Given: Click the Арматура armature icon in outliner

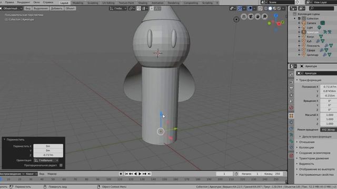Looking at the screenshot, I should pos(304,32).
